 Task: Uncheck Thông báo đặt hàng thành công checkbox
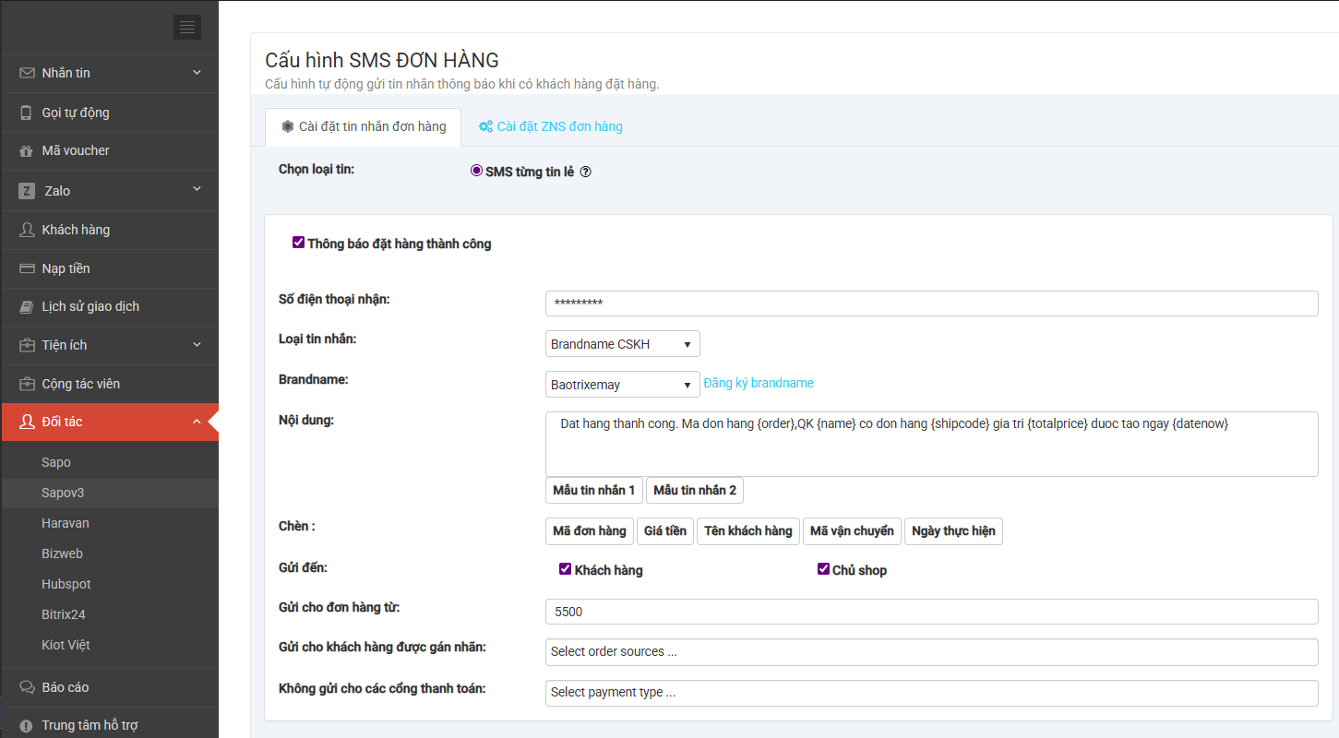tap(298, 243)
